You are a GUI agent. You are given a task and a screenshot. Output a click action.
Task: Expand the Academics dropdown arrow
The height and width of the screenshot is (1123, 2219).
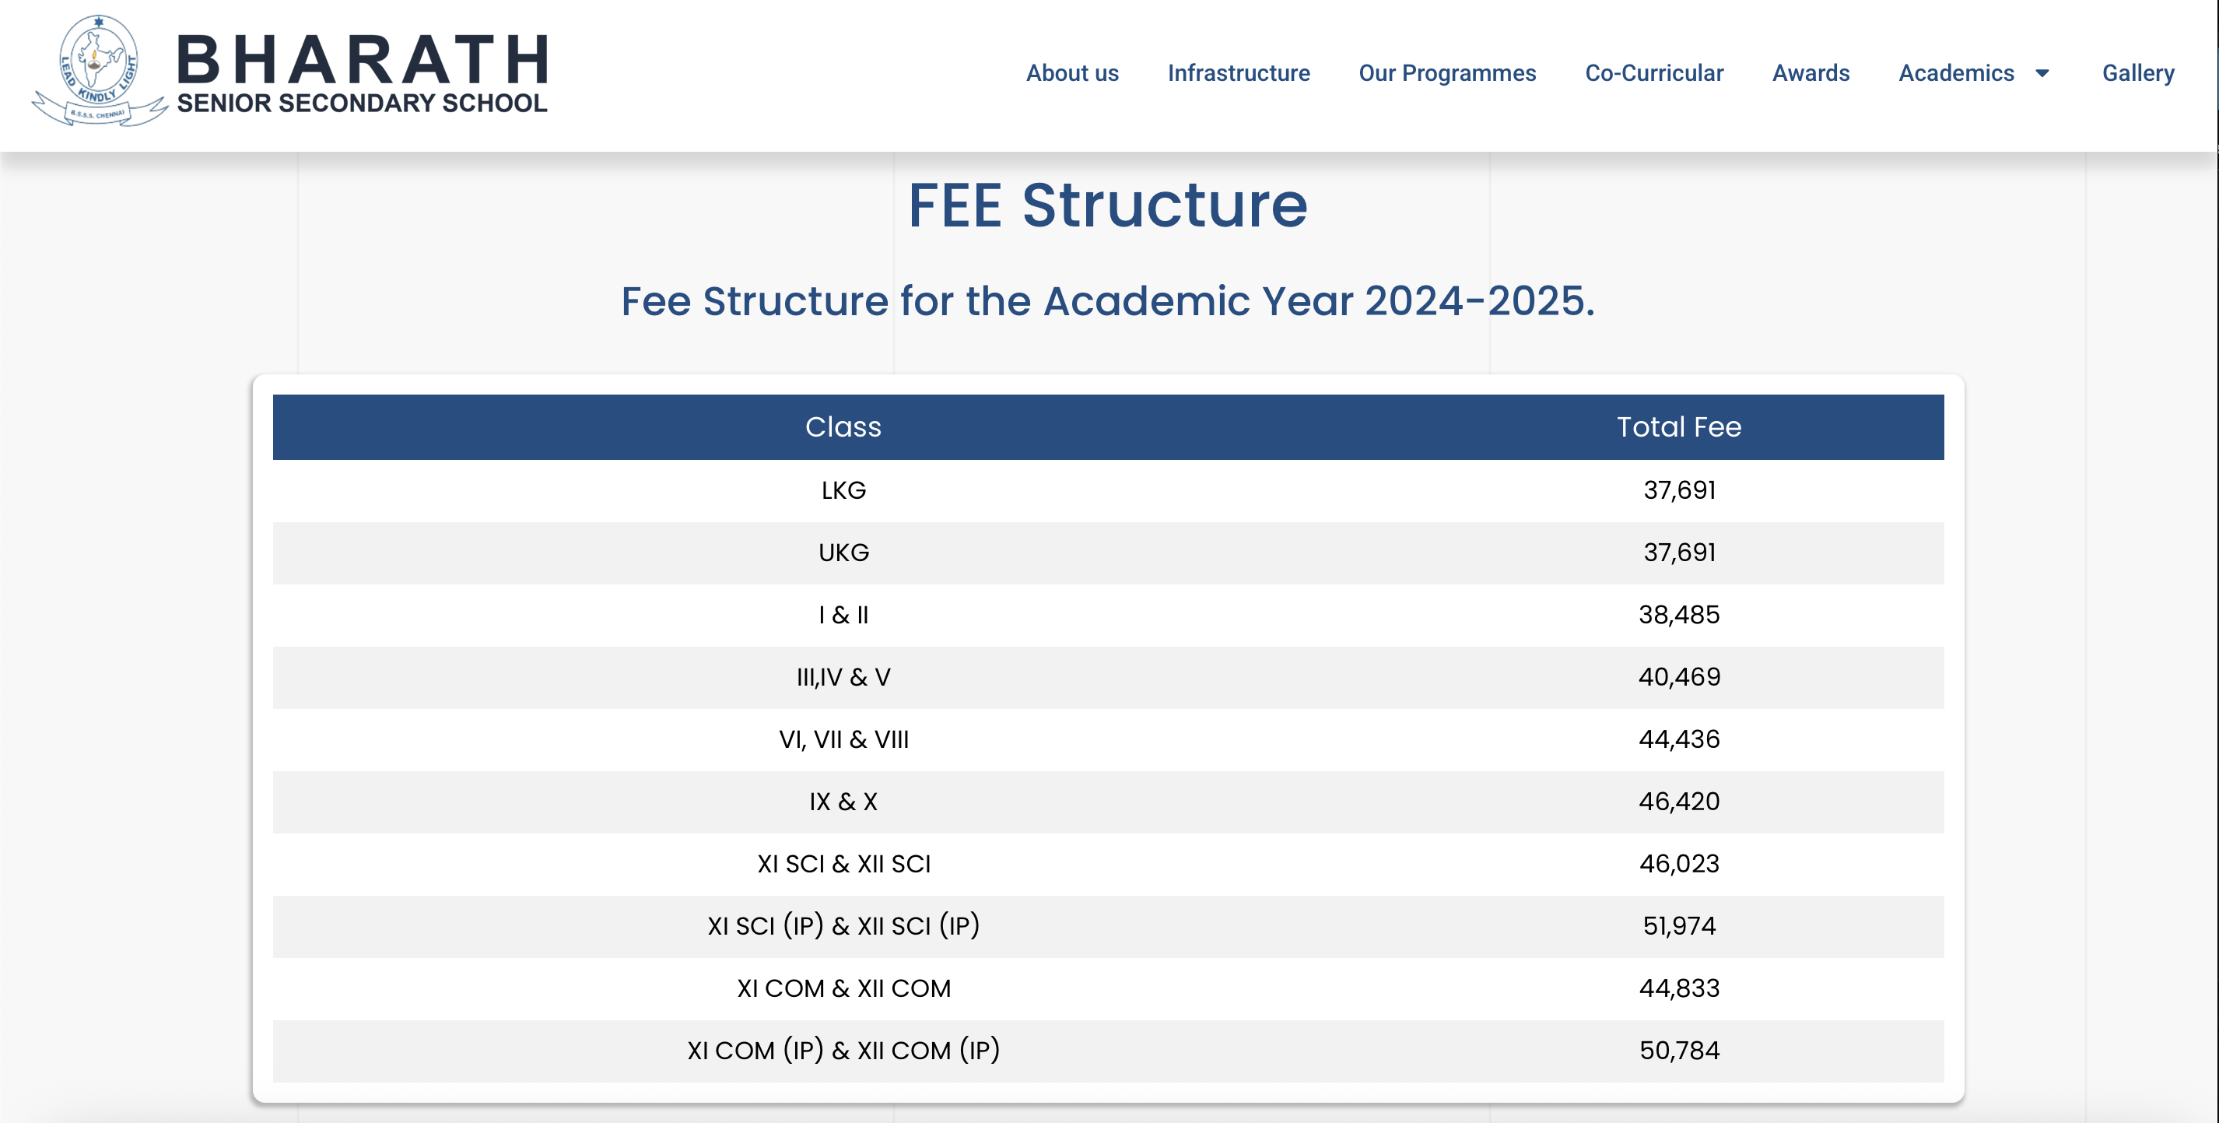click(2042, 73)
